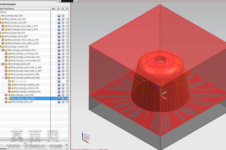Collapse the Mold_Design_parting-set_020 node
Screen dimensions: 226x150
coord(3,78)
